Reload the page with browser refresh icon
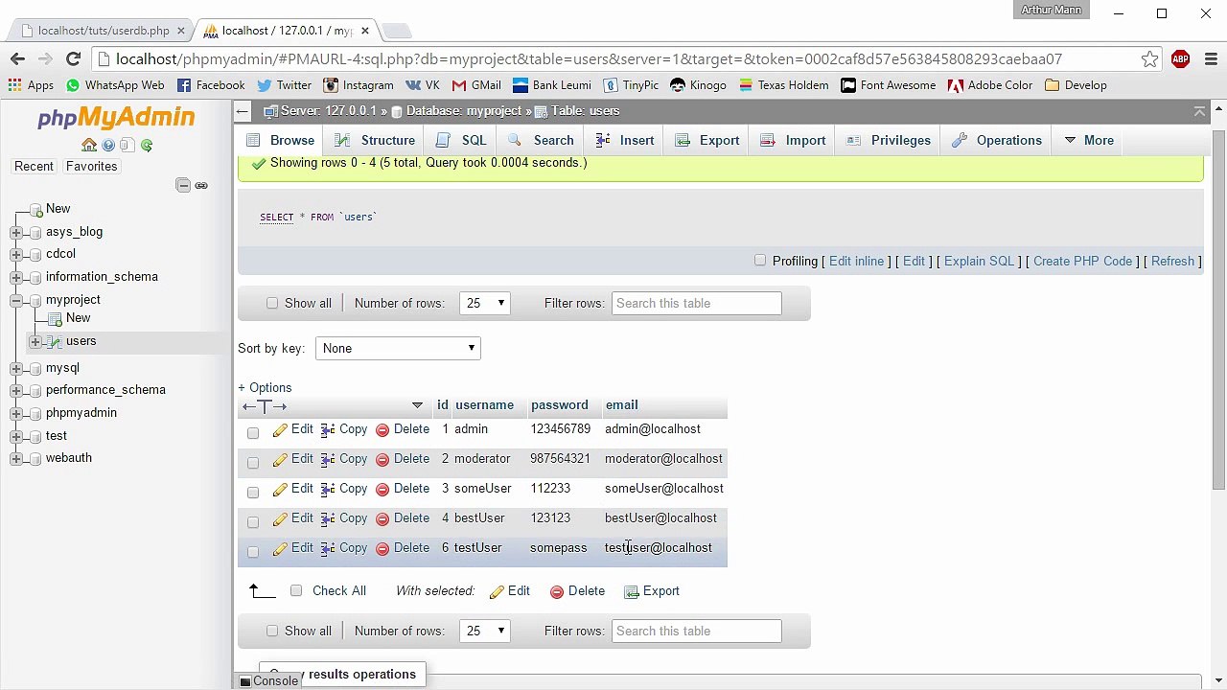Image resolution: width=1227 pixels, height=690 pixels. tap(73, 59)
